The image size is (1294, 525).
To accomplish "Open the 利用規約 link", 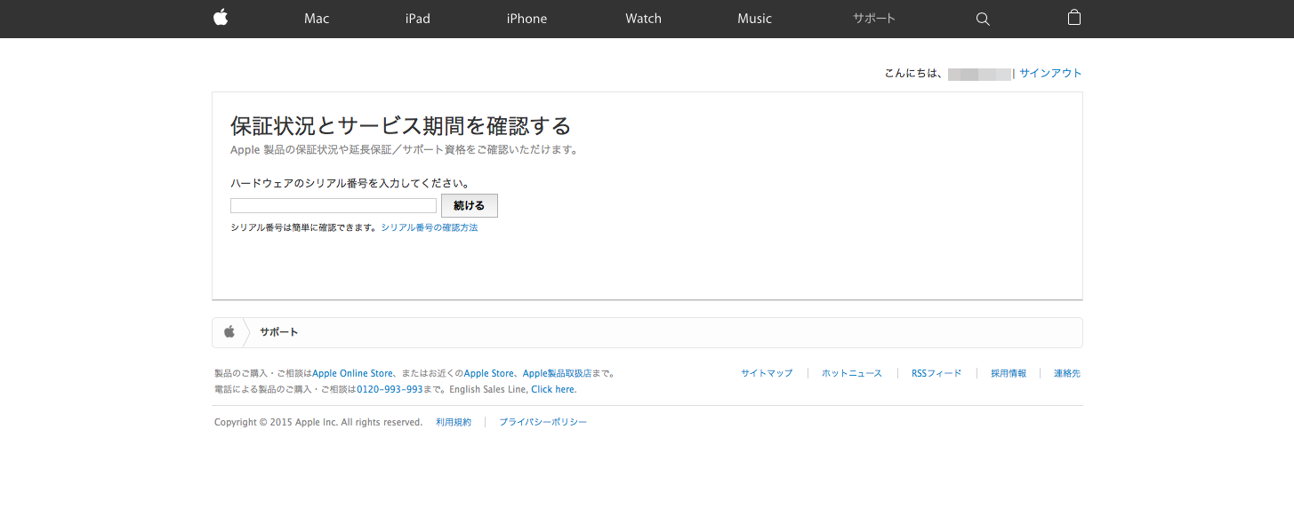I will [454, 423].
